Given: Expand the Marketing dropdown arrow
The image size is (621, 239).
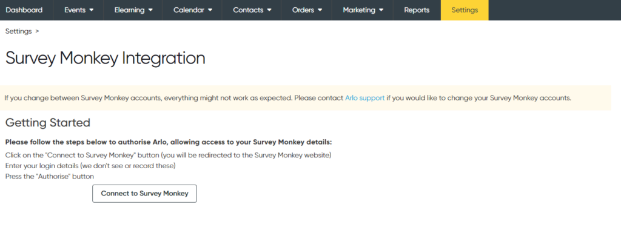Looking at the screenshot, I should (381, 10).
